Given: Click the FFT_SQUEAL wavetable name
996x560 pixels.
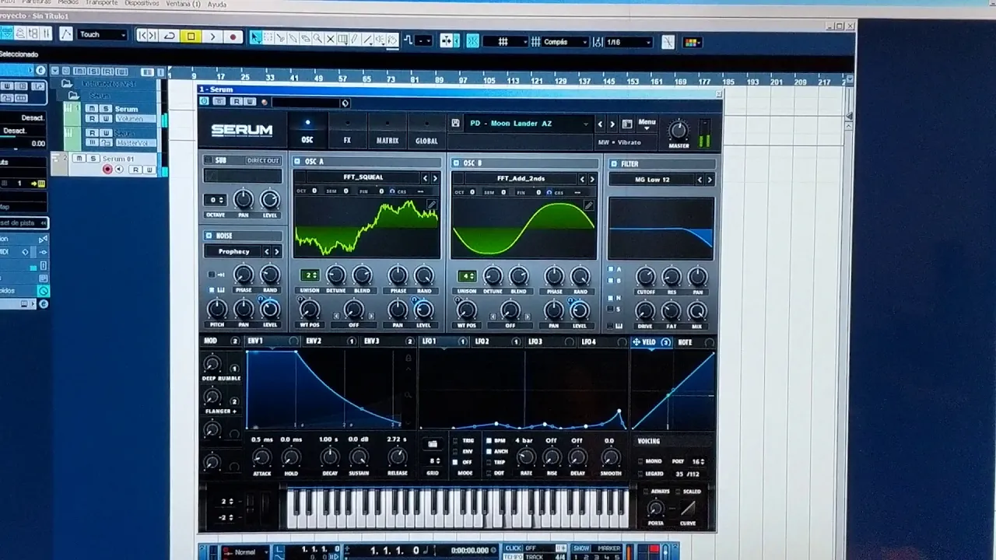Looking at the screenshot, I should click(x=363, y=177).
